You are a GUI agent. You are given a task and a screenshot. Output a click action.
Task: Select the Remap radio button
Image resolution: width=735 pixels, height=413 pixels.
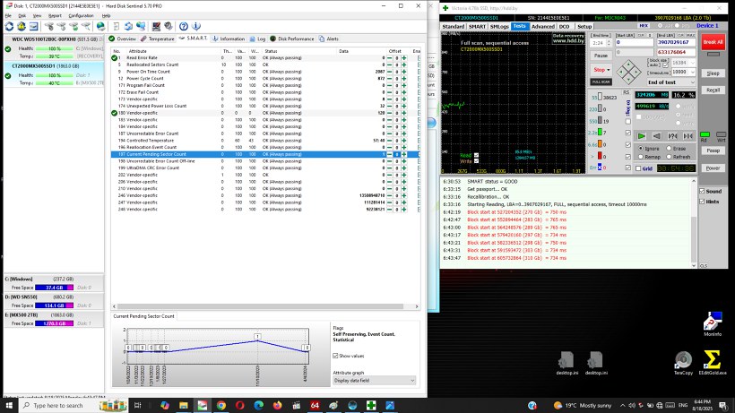(641, 157)
